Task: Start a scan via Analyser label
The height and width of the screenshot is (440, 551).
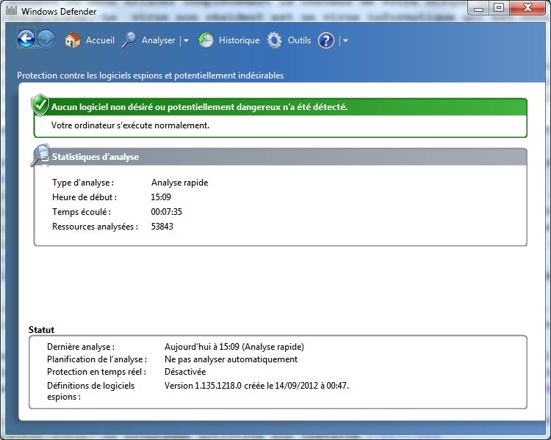Action: [158, 41]
